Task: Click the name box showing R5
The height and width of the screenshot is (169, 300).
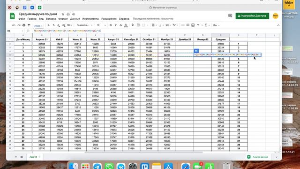Action: point(15,31)
